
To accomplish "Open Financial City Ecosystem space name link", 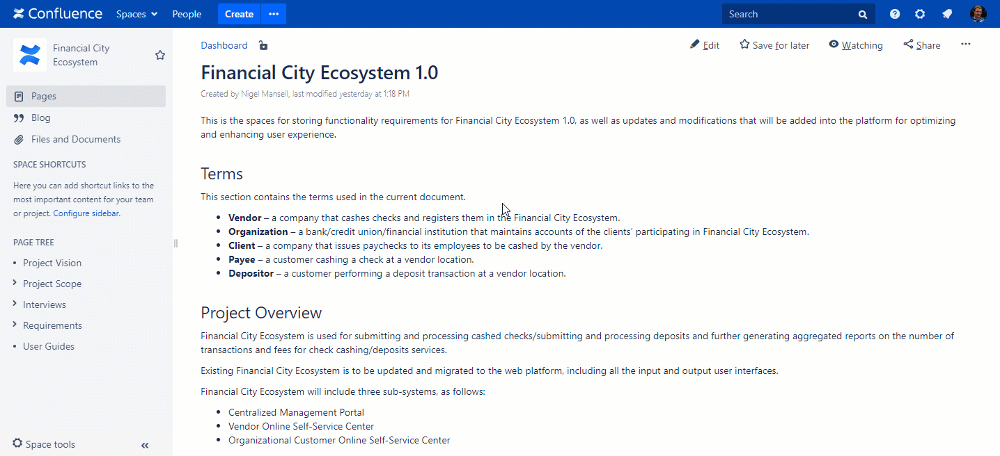I will pyautogui.click(x=81, y=55).
